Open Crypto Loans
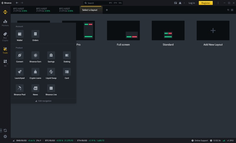 [x=35, y=74]
